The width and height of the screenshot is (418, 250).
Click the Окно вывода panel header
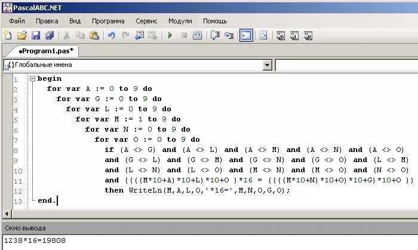(210, 228)
